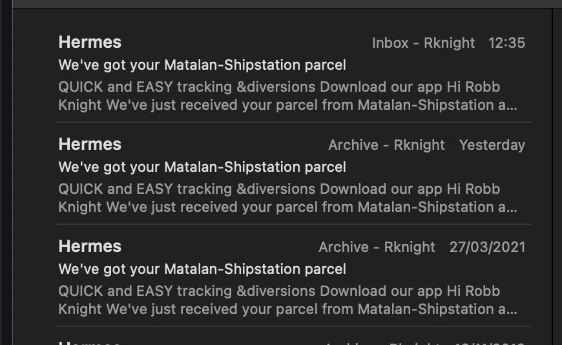The image size is (562, 345).
Task: Click the preview text of the 27/03/2021 message
Action: pyautogui.click(x=287, y=300)
